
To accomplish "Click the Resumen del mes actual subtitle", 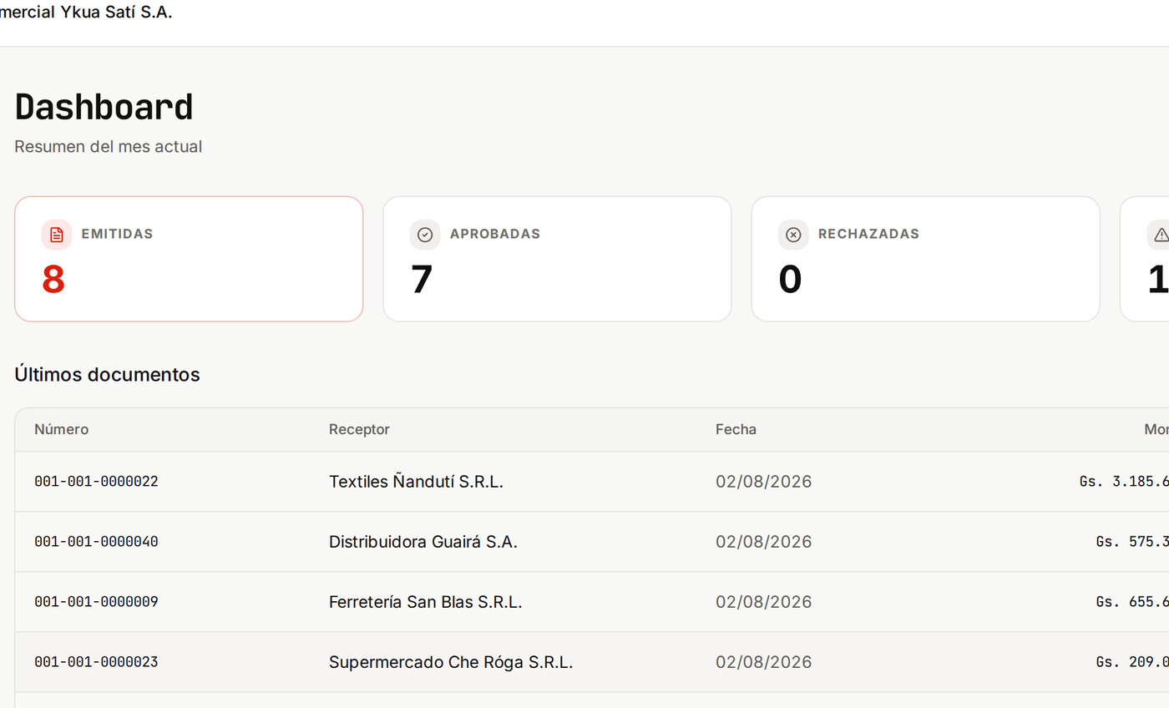I will point(109,147).
